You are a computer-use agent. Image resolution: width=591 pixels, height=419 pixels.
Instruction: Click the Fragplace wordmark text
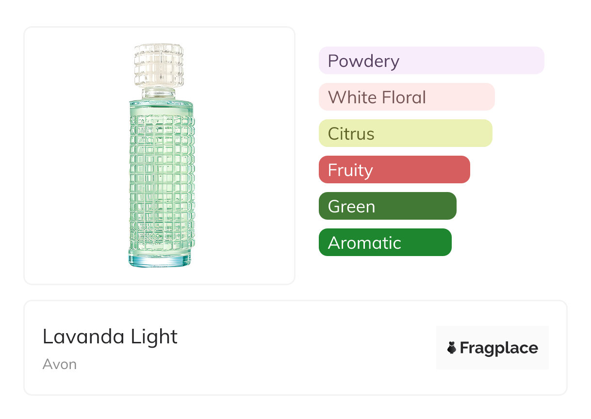pyautogui.click(x=499, y=348)
